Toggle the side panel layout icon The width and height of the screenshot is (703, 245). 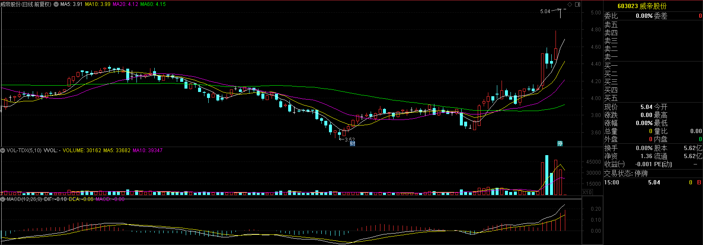pos(577,4)
